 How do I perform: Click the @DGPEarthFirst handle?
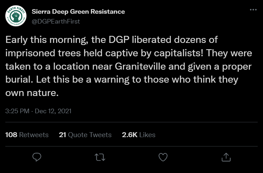(56, 21)
